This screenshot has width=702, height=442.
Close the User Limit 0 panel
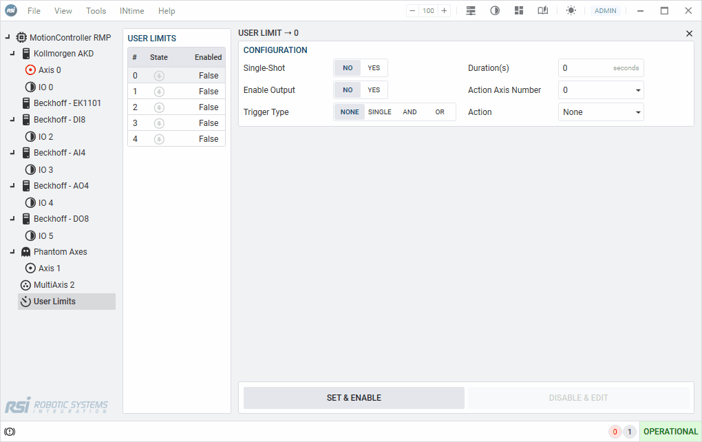(689, 34)
